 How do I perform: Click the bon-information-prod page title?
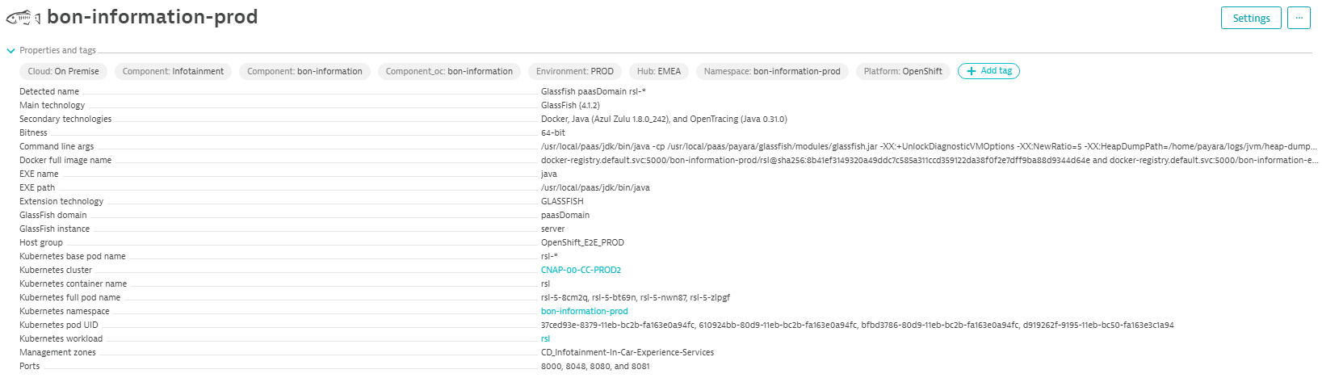pos(152,17)
